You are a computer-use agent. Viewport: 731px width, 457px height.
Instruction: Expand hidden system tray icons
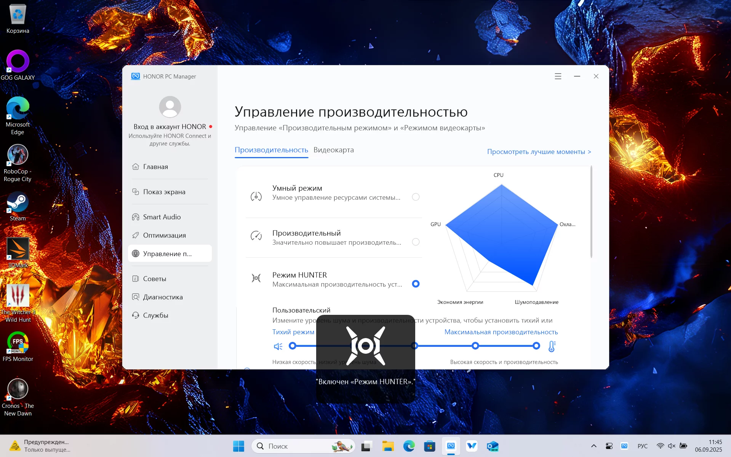pyautogui.click(x=593, y=446)
